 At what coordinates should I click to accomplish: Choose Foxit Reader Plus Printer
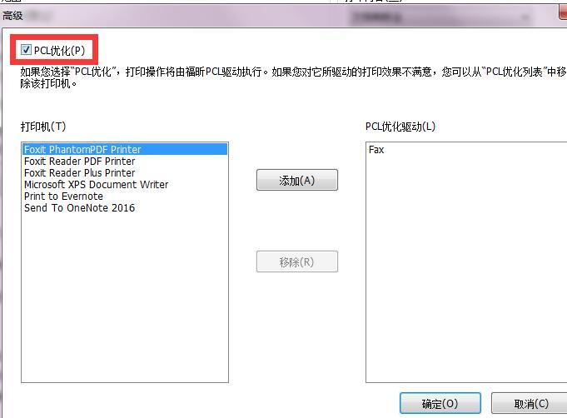click(x=125, y=173)
